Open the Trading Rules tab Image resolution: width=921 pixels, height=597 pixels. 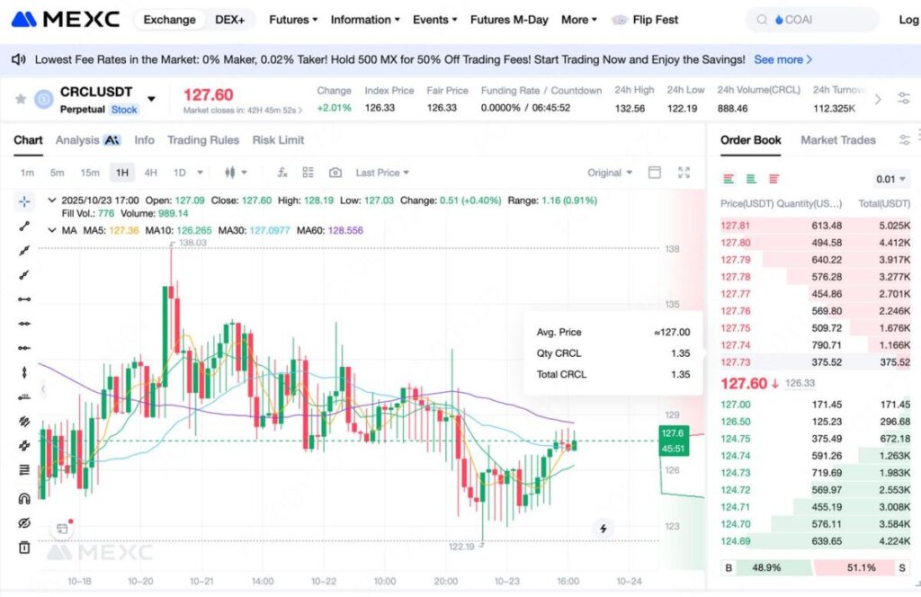pyautogui.click(x=203, y=140)
